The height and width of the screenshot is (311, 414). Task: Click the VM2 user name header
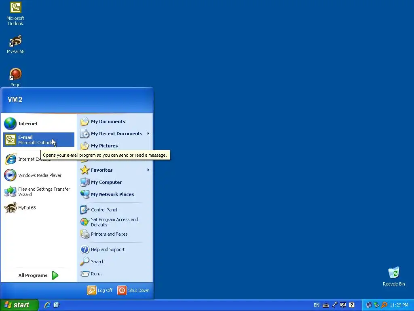pyautogui.click(x=15, y=100)
